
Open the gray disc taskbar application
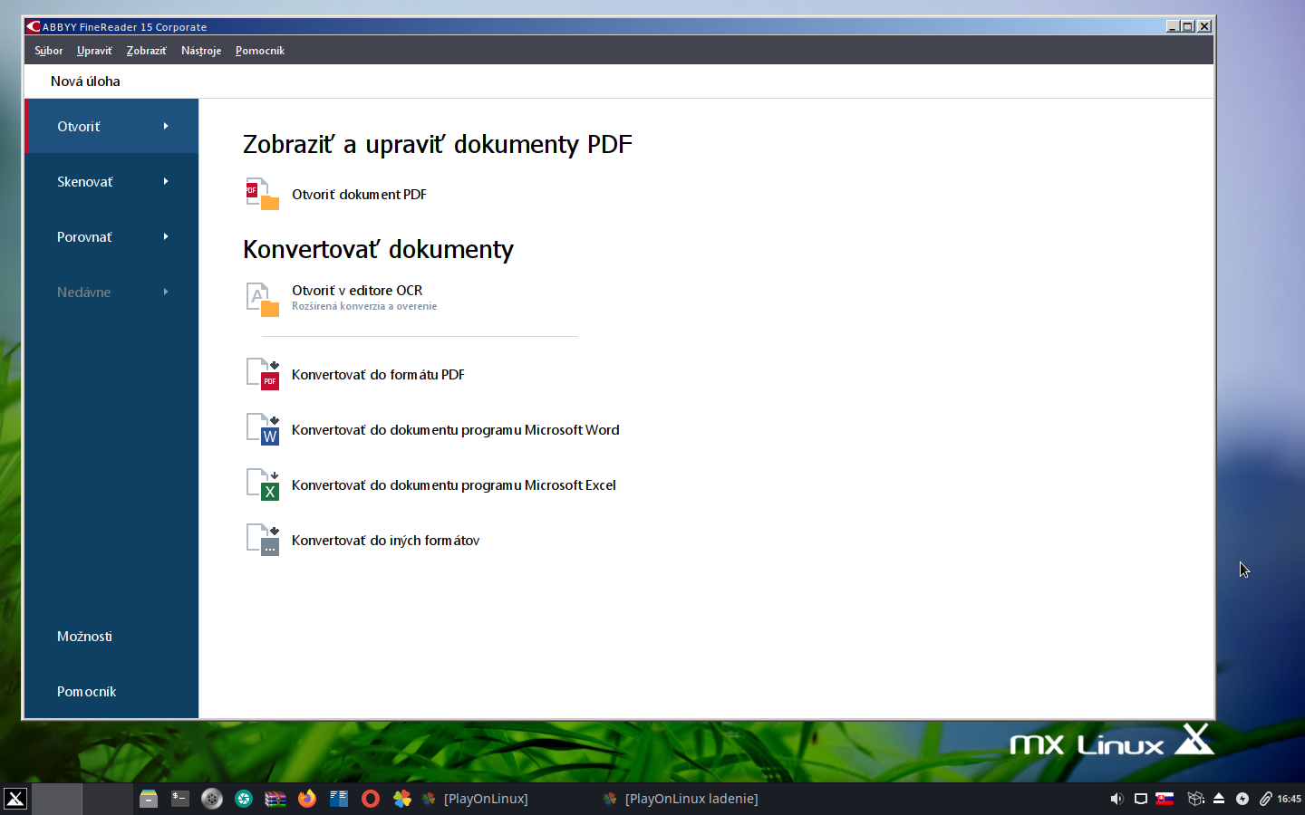point(212,799)
